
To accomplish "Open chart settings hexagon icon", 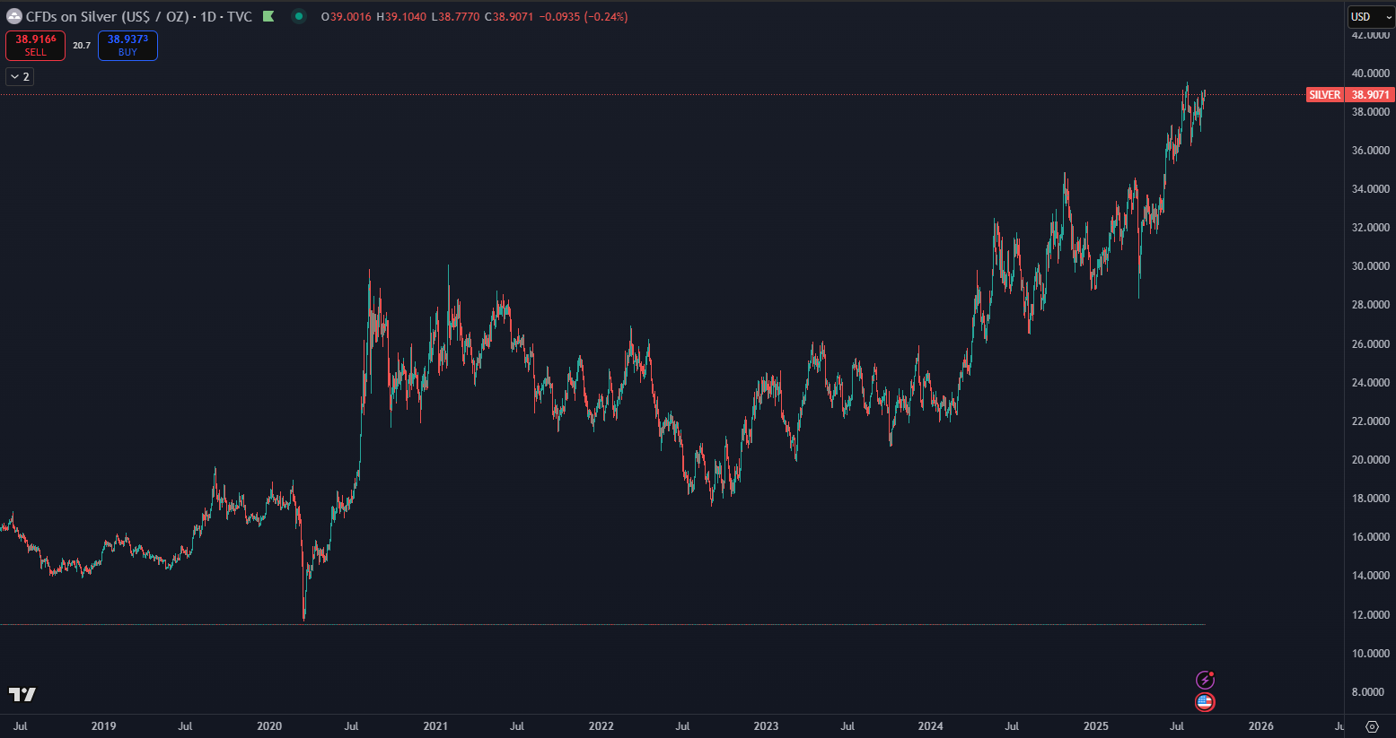I will [x=1372, y=726].
